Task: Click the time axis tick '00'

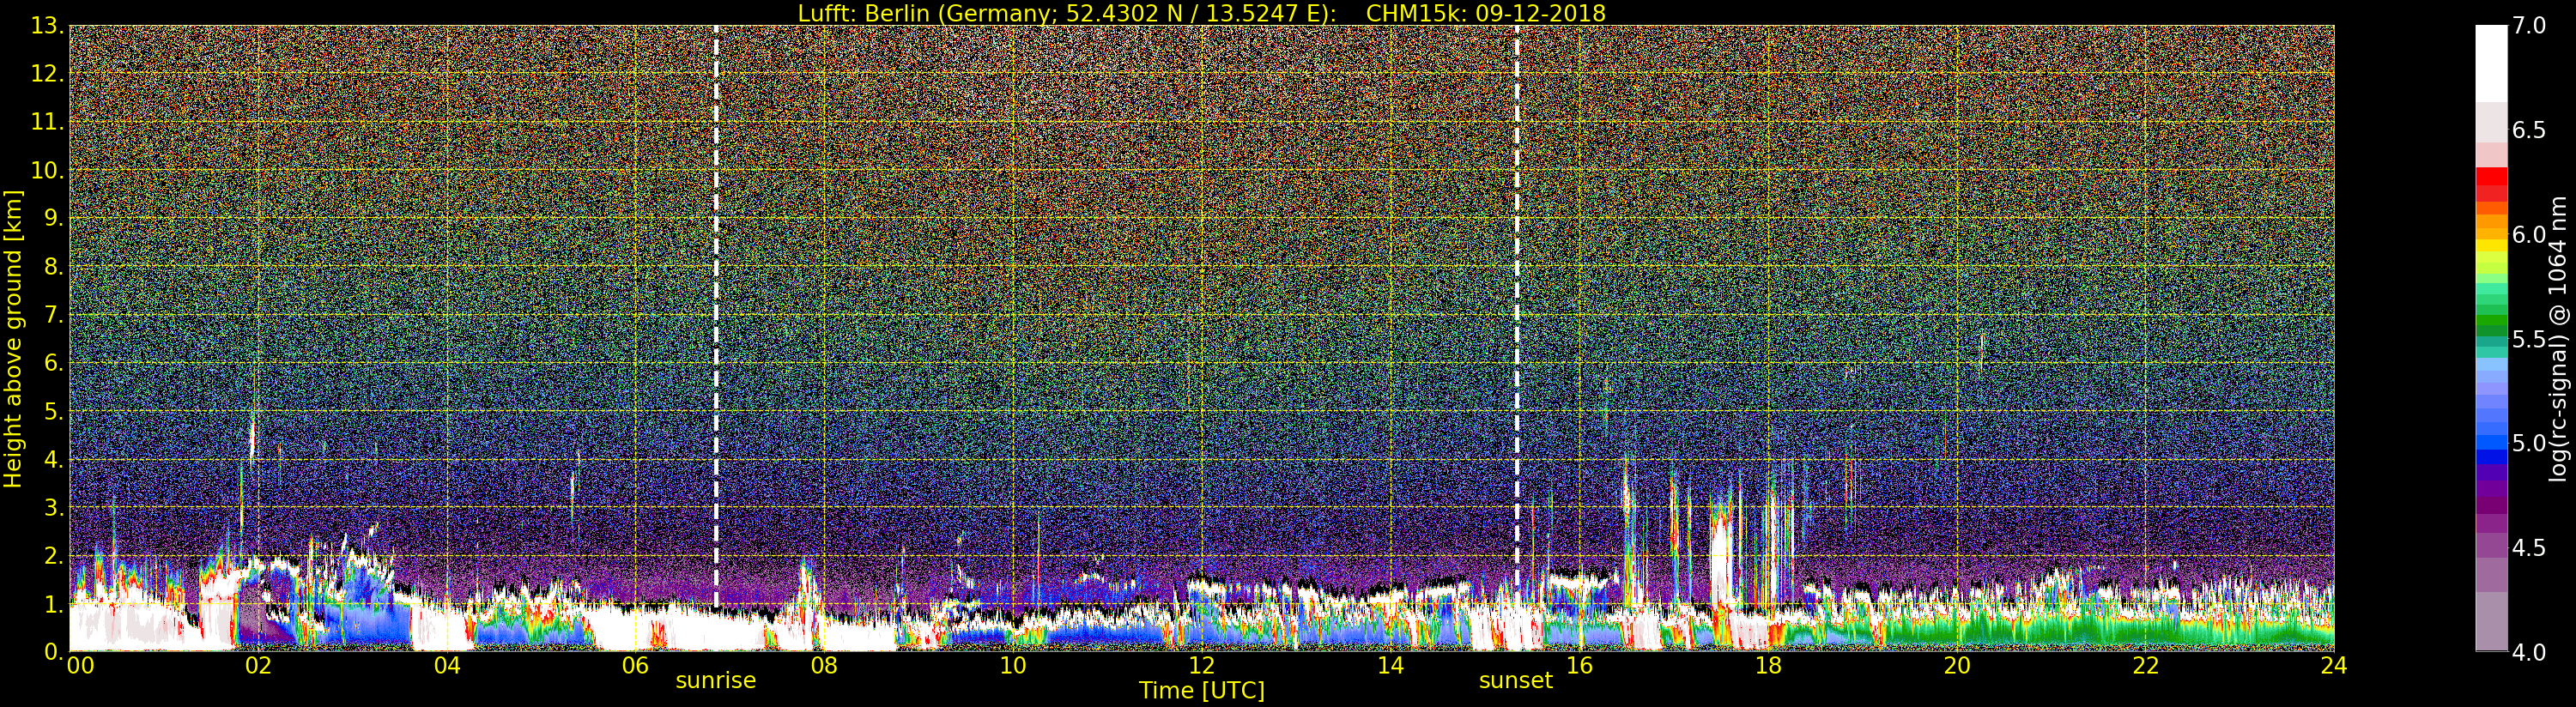Action: click(x=80, y=666)
